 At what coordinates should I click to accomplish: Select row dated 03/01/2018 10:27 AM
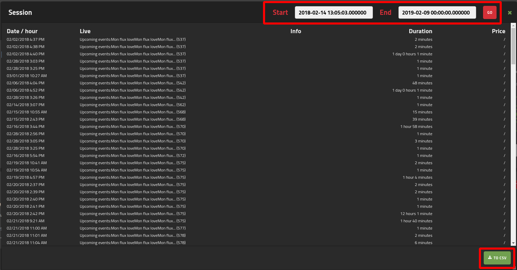coord(256,76)
